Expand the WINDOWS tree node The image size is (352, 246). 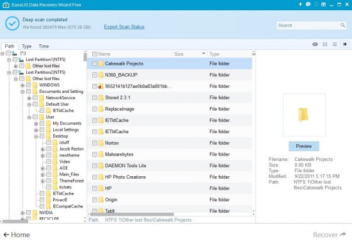22,85
